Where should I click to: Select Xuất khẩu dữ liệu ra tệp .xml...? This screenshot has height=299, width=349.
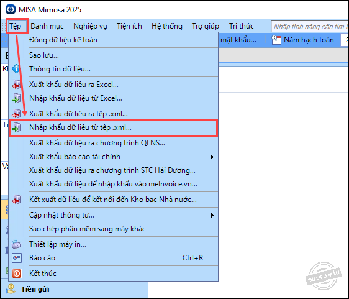pyautogui.click(x=113, y=114)
